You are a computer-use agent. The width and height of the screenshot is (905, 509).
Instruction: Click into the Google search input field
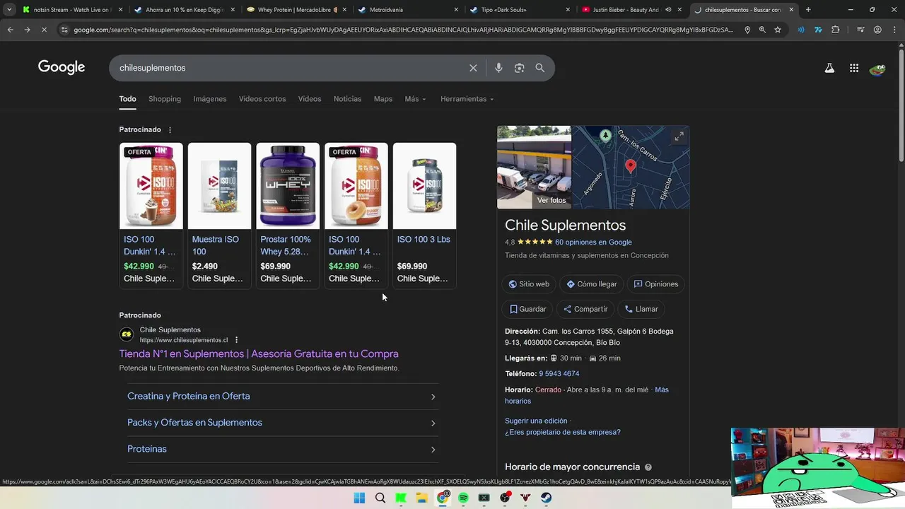pyautogui.click(x=290, y=68)
